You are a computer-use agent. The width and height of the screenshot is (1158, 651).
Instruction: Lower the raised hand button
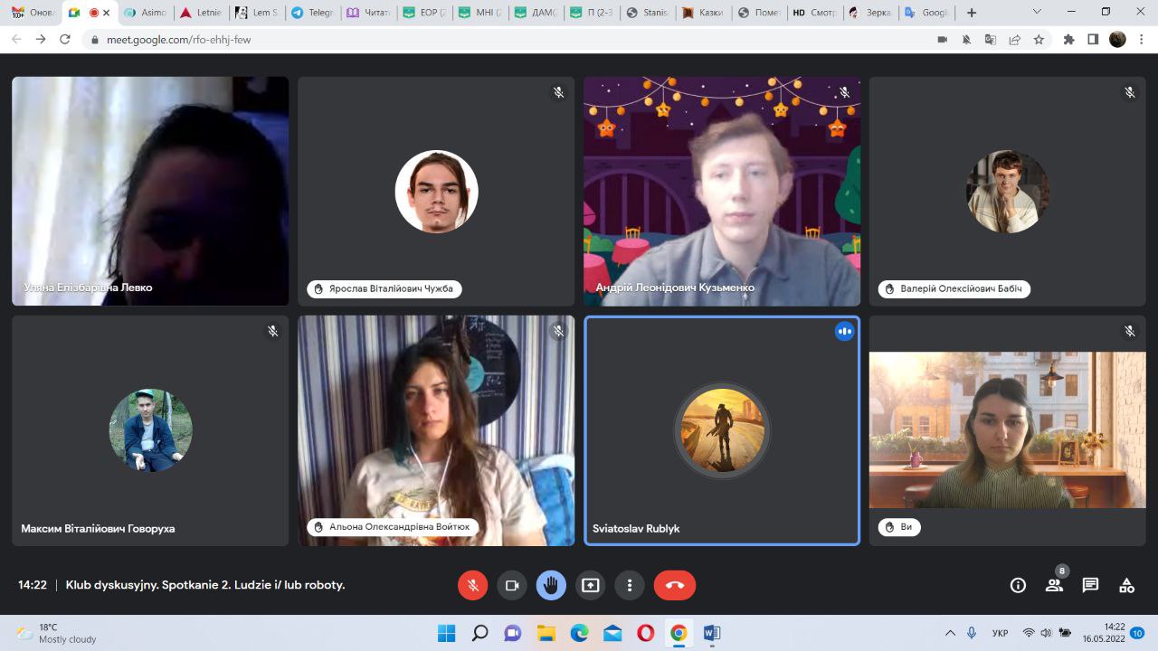pos(551,585)
